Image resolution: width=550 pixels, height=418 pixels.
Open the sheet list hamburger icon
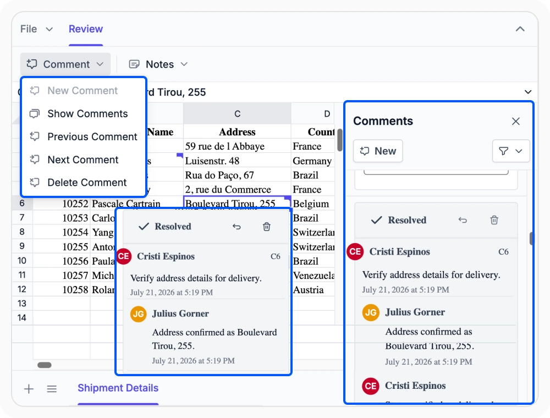click(x=52, y=388)
